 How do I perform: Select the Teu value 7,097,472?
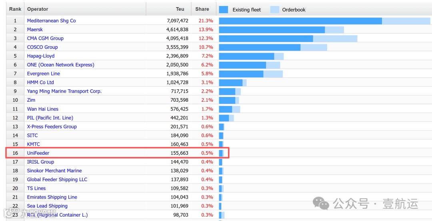(x=178, y=21)
